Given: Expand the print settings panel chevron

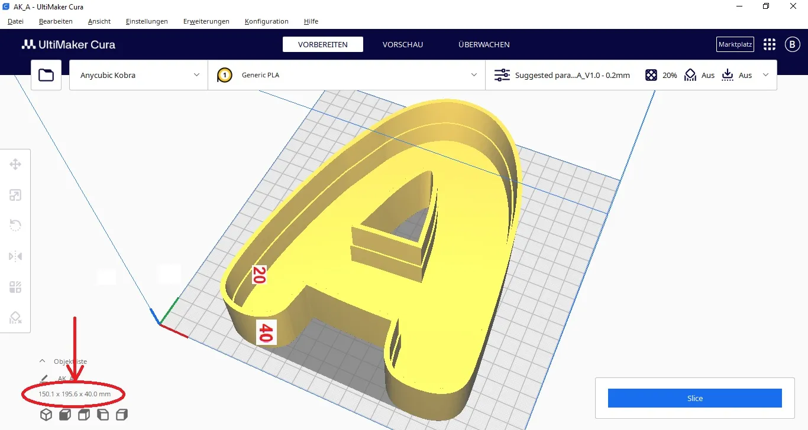Looking at the screenshot, I should (766, 75).
